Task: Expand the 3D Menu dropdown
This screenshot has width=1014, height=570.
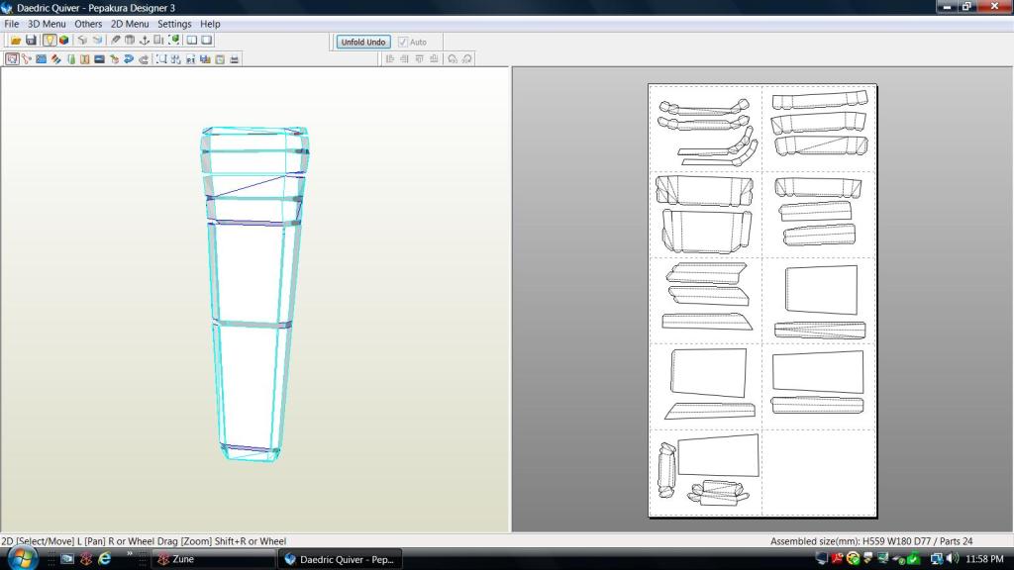Action: [x=48, y=24]
